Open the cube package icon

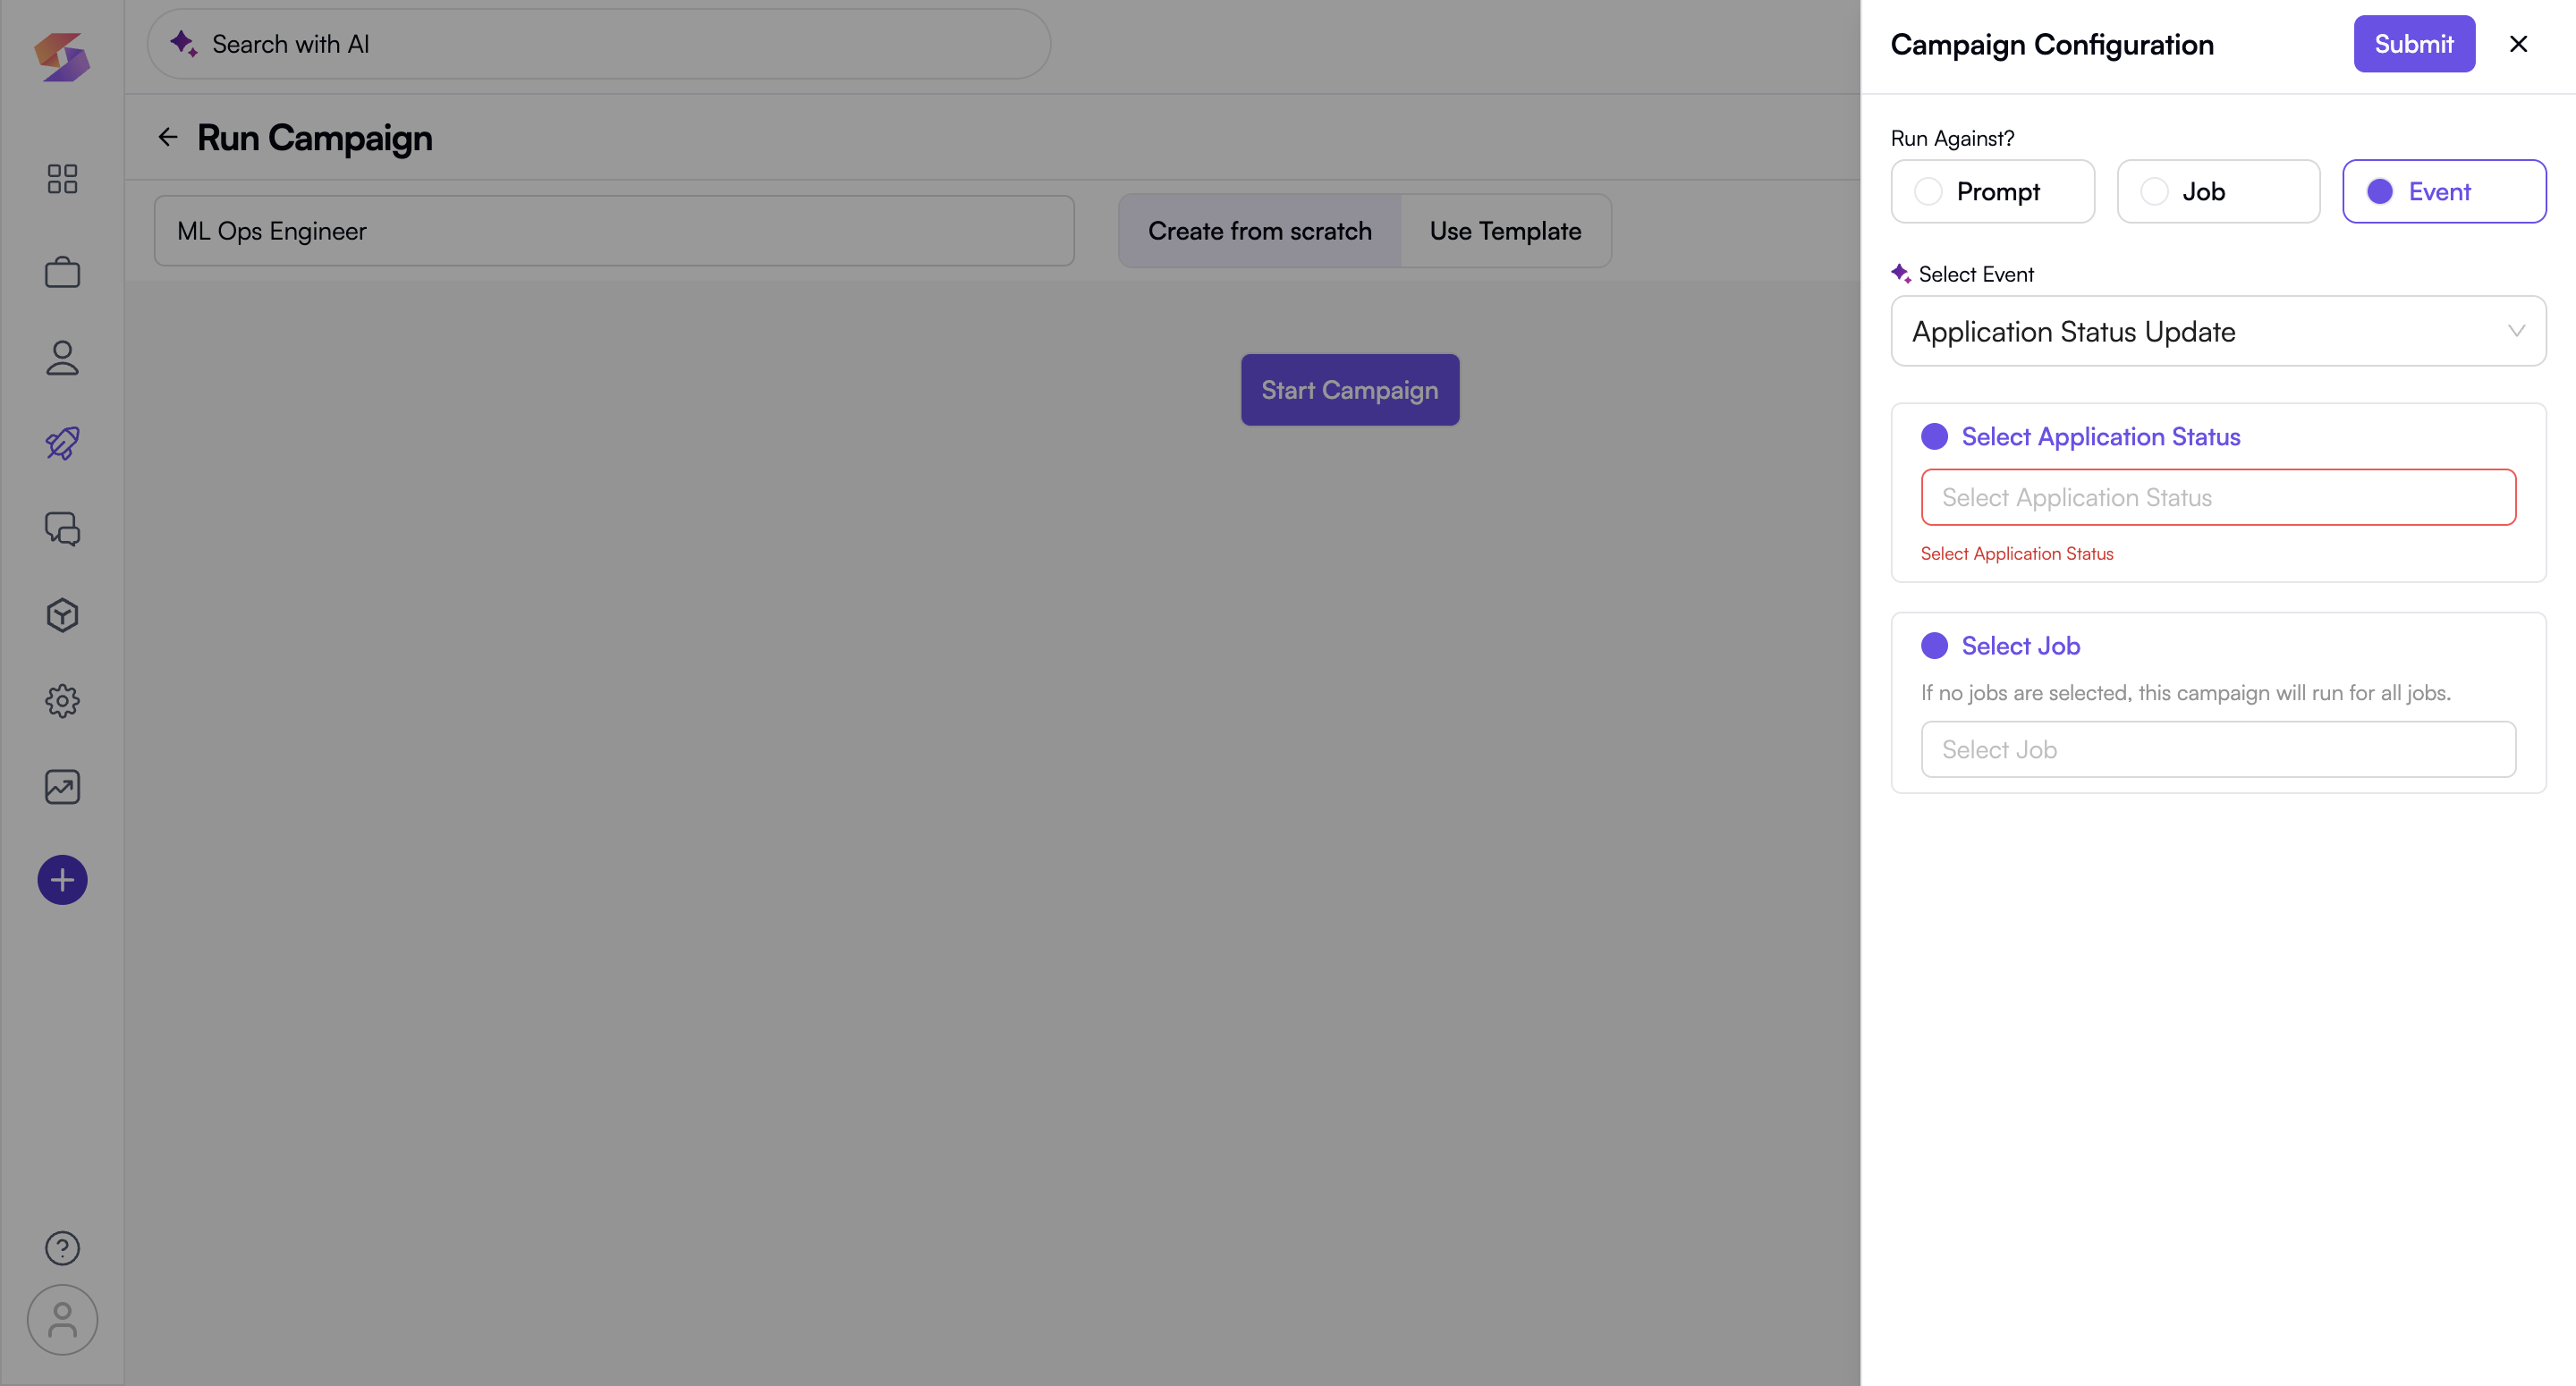coord(62,615)
